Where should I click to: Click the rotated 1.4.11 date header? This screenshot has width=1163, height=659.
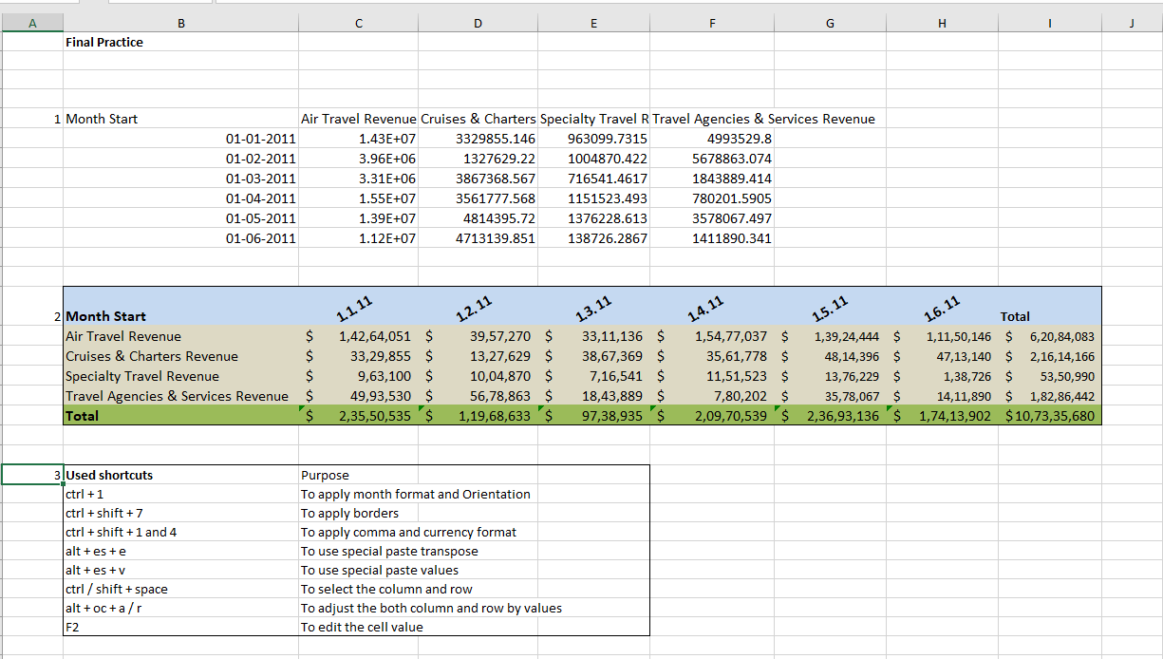coord(705,310)
